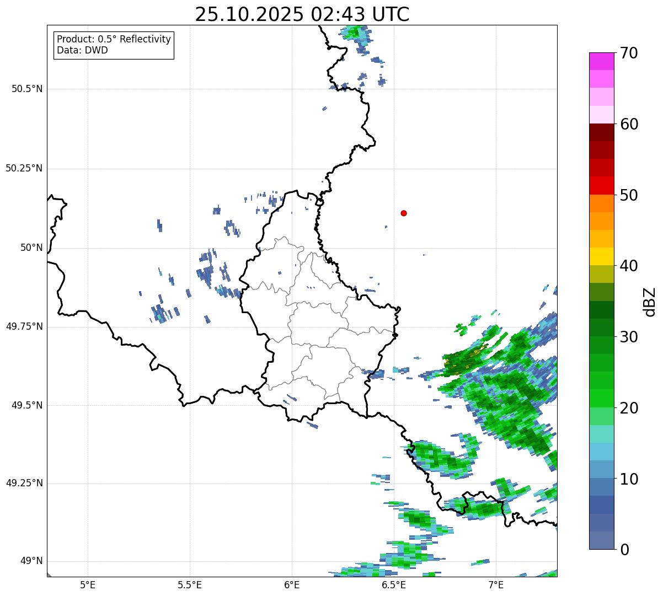The width and height of the screenshot is (663, 596).
Task: Click the title "25.10.2025 02:43 UTC"
Action: coord(302,14)
